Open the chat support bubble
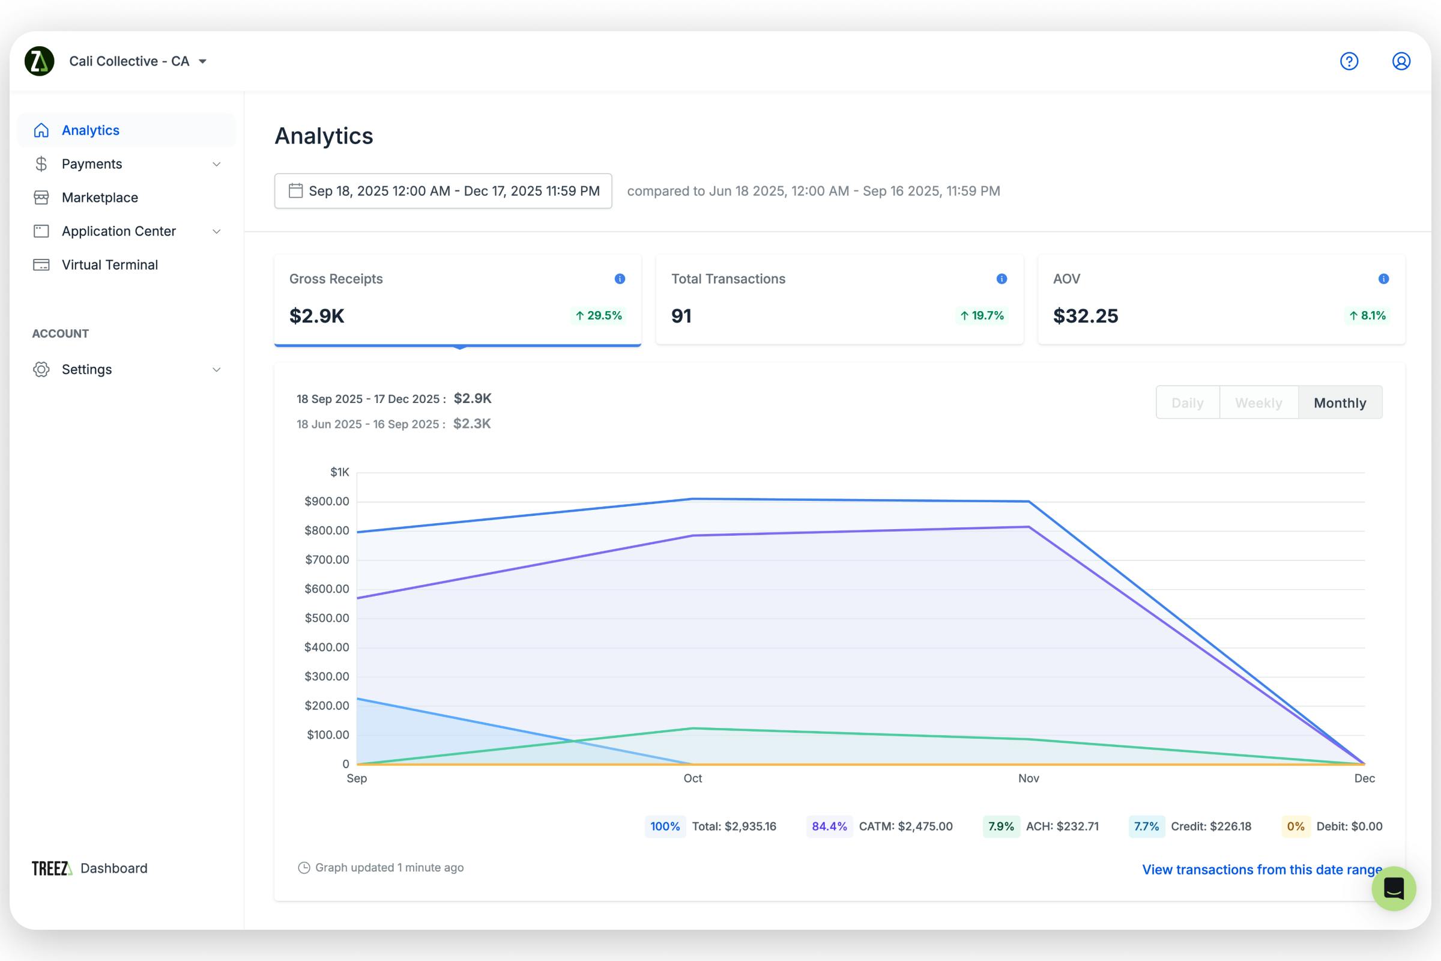1441x961 pixels. click(1393, 888)
